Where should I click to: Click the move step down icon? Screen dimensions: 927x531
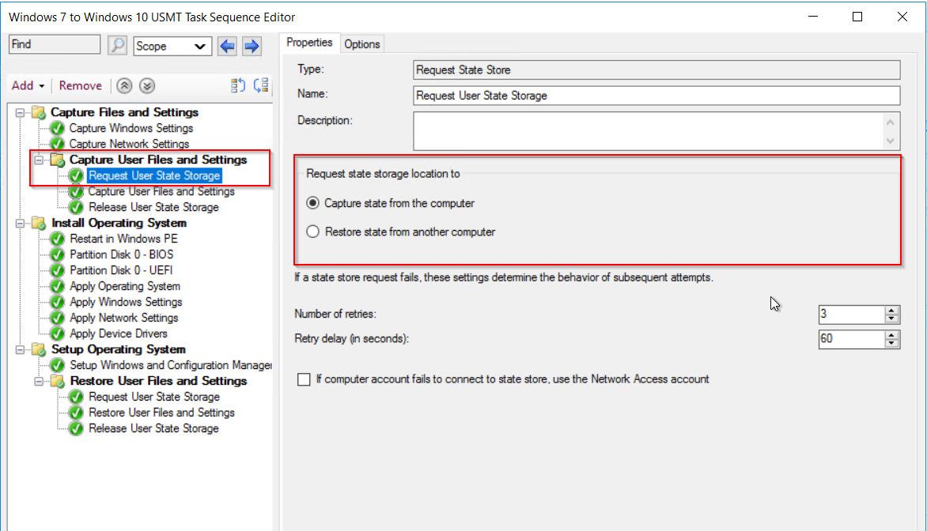[261, 86]
